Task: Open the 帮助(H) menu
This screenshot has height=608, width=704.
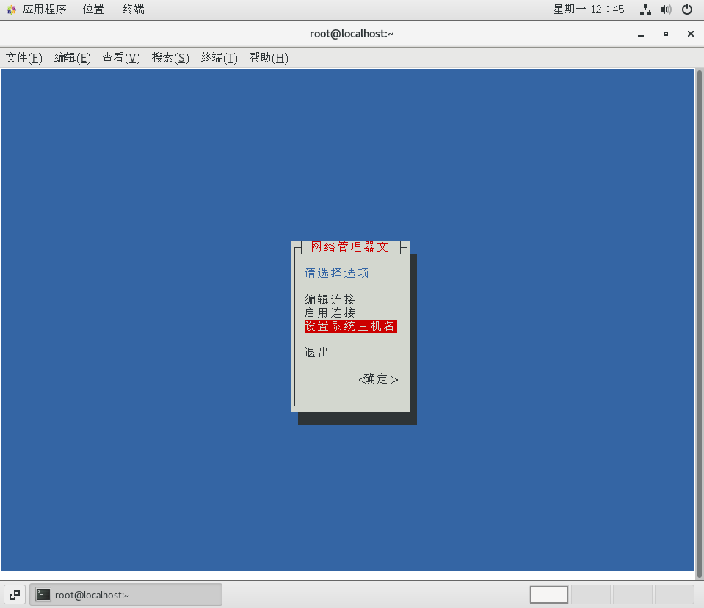Action: pos(269,58)
